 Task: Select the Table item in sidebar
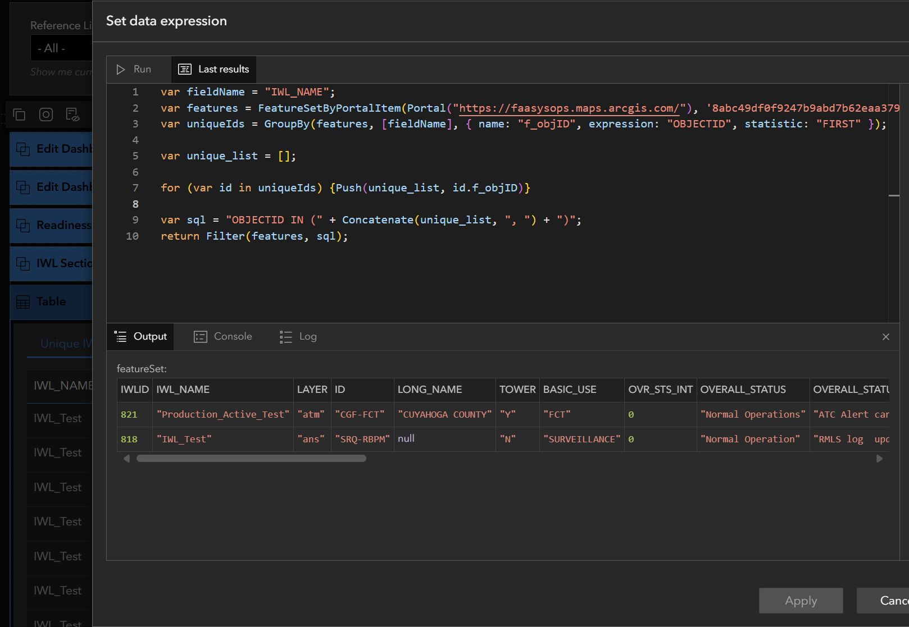tap(51, 302)
